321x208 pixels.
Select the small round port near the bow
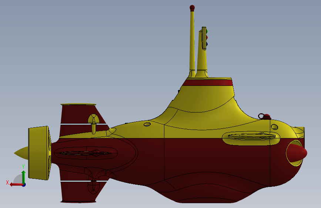pyautogui.click(x=274, y=127)
